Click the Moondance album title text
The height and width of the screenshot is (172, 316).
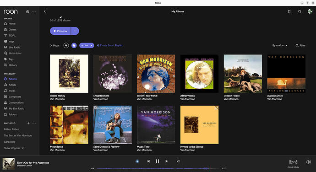pyautogui.click(x=56, y=147)
